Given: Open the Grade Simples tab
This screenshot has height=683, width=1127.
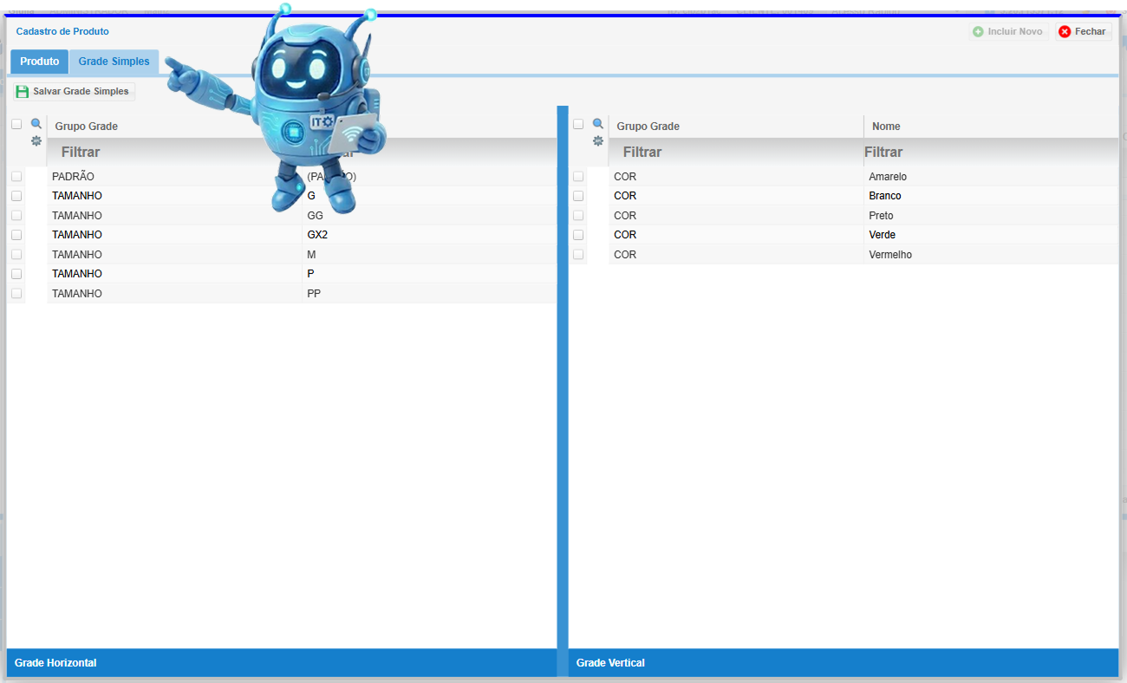Looking at the screenshot, I should pyautogui.click(x=114, y=62).
